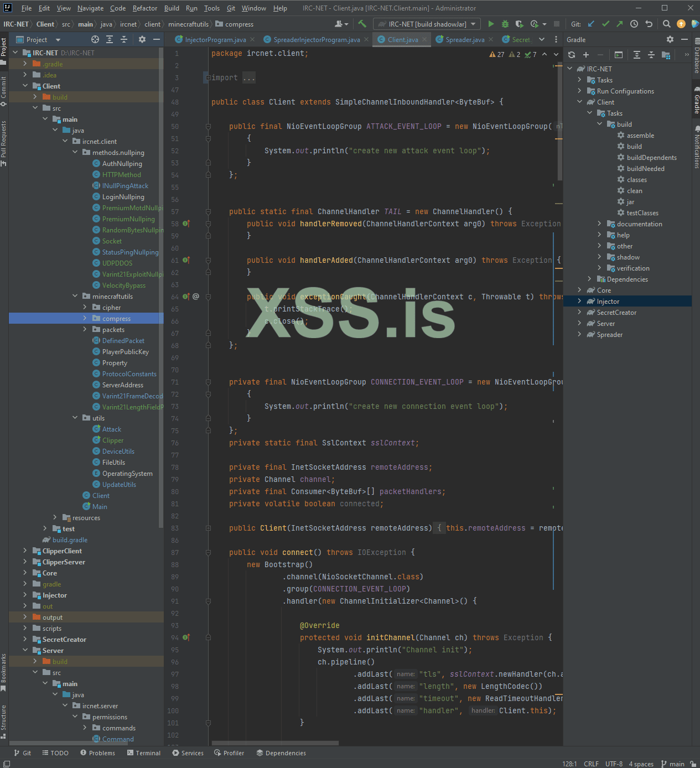Collapse all in Gradle panel toolbar
Screen dimensions: 700x768
651,55
